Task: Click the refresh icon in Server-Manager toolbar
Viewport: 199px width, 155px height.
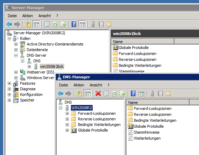Action: tap(55, 24)
